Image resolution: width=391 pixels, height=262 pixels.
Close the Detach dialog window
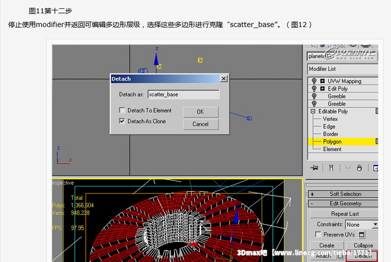pos(224,78)
